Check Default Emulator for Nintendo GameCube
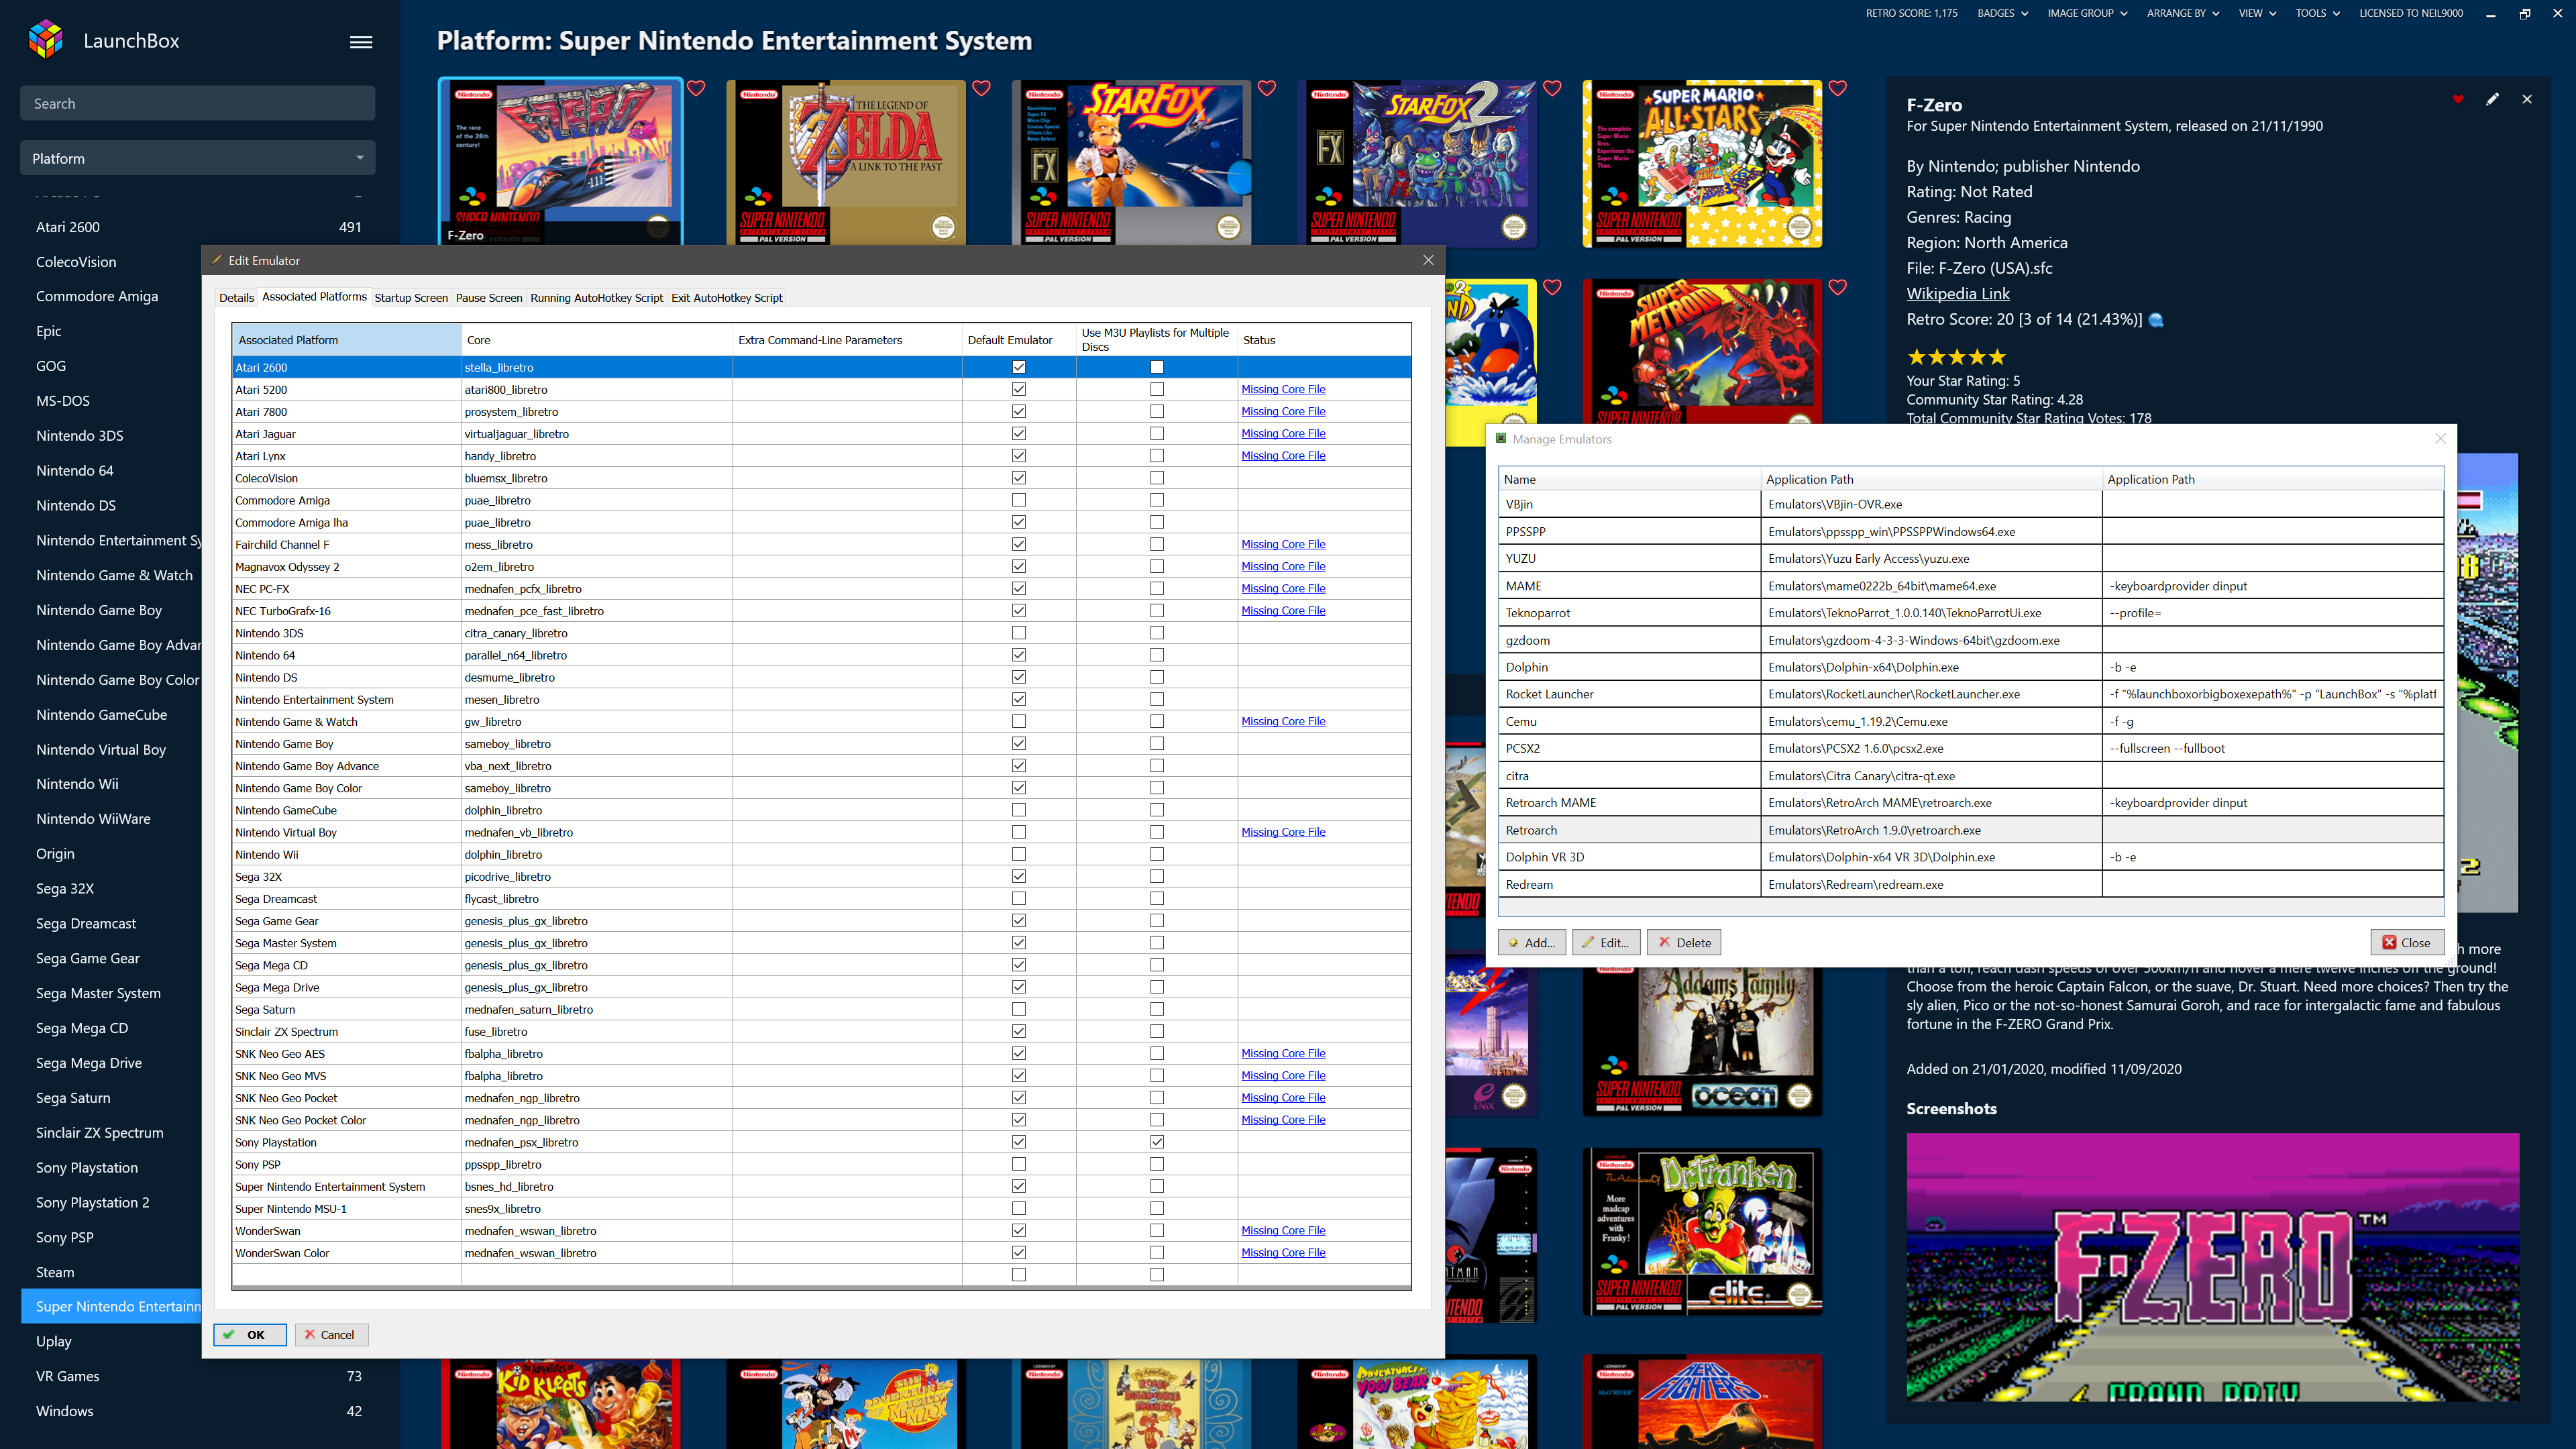 coord(1018,810)
